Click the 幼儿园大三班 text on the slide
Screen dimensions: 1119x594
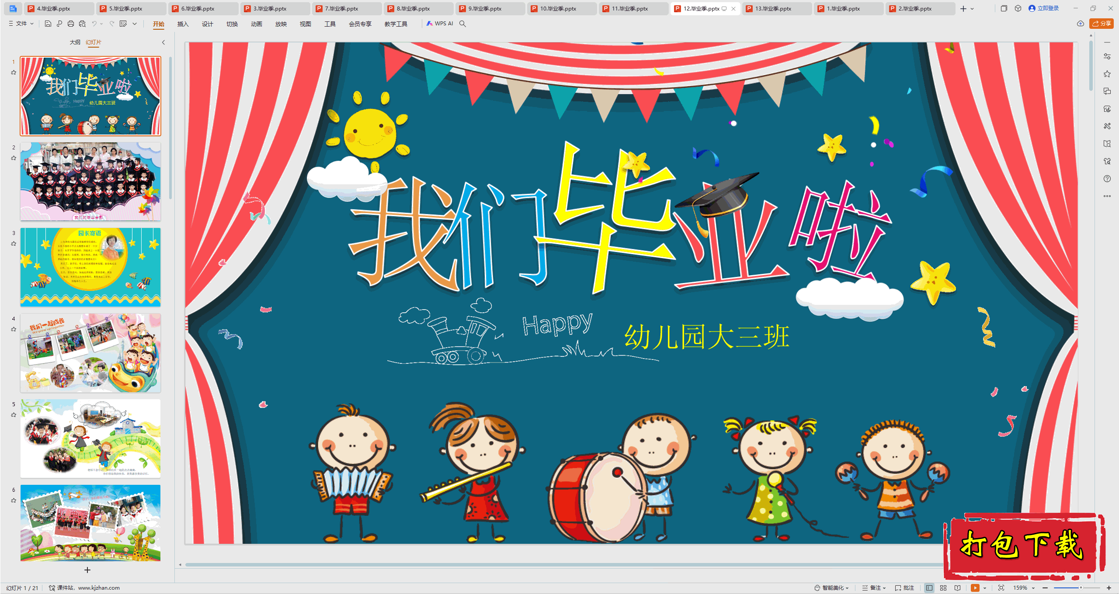pyautogui.click(x=707, y=337)
